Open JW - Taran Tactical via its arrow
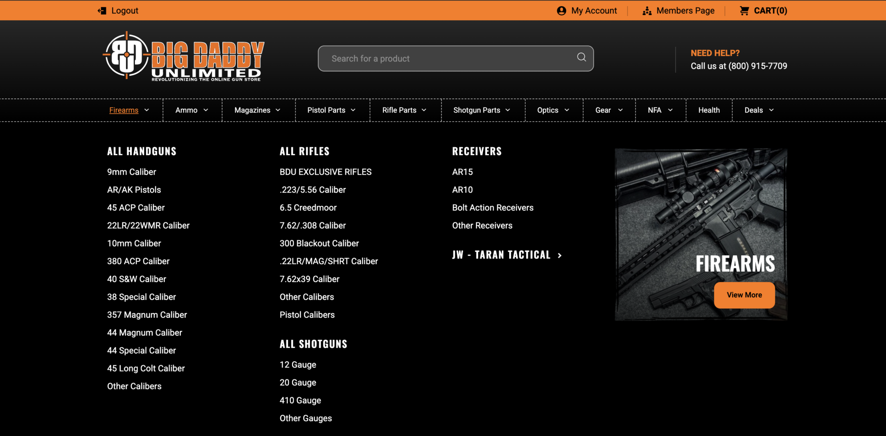 [559, 255]
